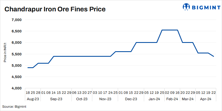Select the Feb-24 month label

tap(172, 99)
